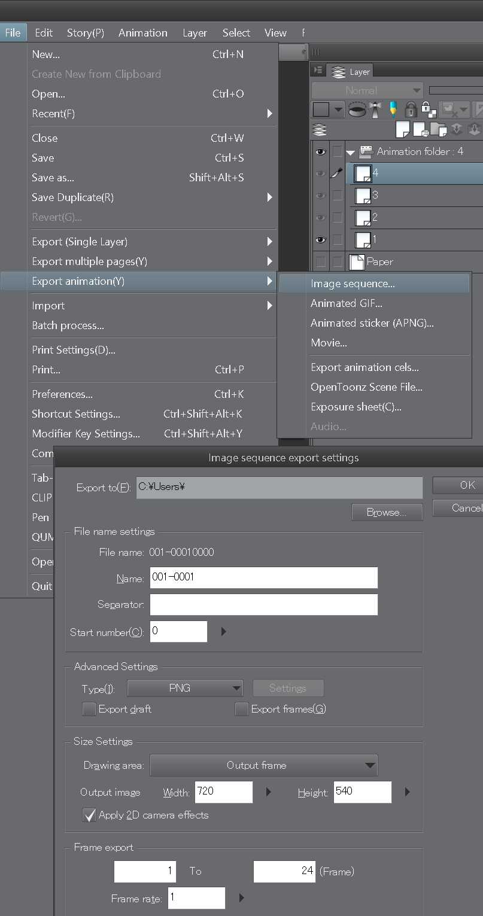Click the Name text field
The width and height of the screenshot is (483, 916).
coord(263,578)
